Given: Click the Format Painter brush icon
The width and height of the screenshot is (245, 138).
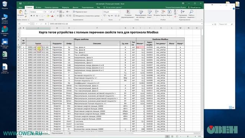Looking at the screenshot, I should pyautogui.click(x=26, y=16).
